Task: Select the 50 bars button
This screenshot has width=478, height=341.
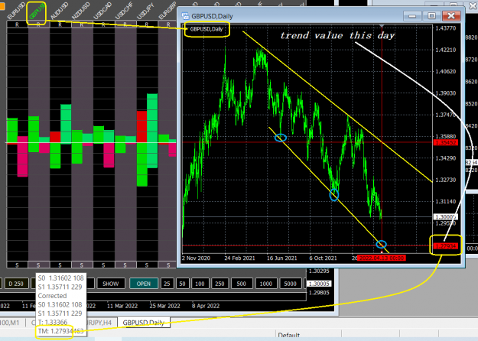Action: pos(182,284)
